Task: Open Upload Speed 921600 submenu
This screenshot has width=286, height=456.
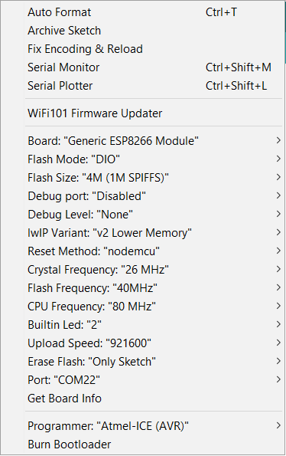Action: pos(154,343)
